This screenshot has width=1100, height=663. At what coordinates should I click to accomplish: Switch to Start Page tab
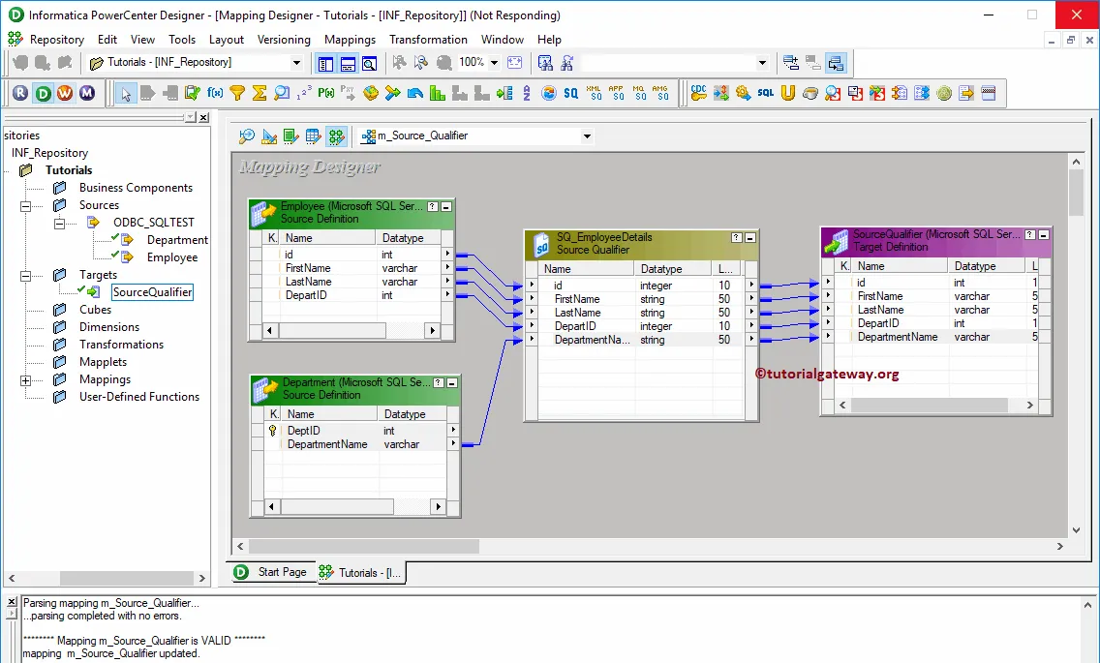point(271,572)
